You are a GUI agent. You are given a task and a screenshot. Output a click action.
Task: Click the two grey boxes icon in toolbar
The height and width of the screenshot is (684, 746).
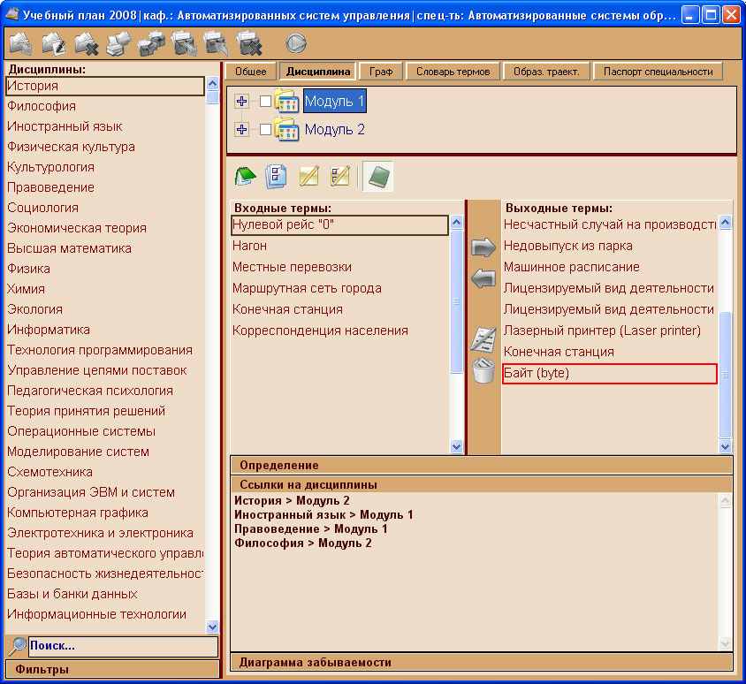point(151,43)
